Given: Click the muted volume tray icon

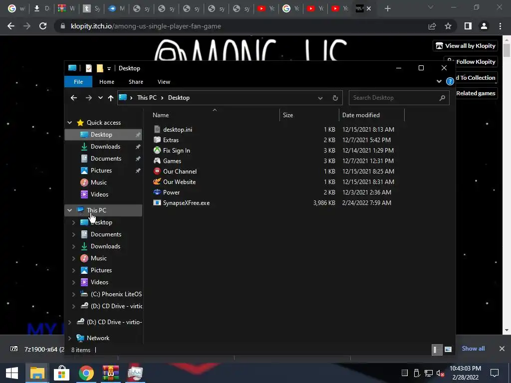Looking at the screenshot, I should (x=440, y=373).
